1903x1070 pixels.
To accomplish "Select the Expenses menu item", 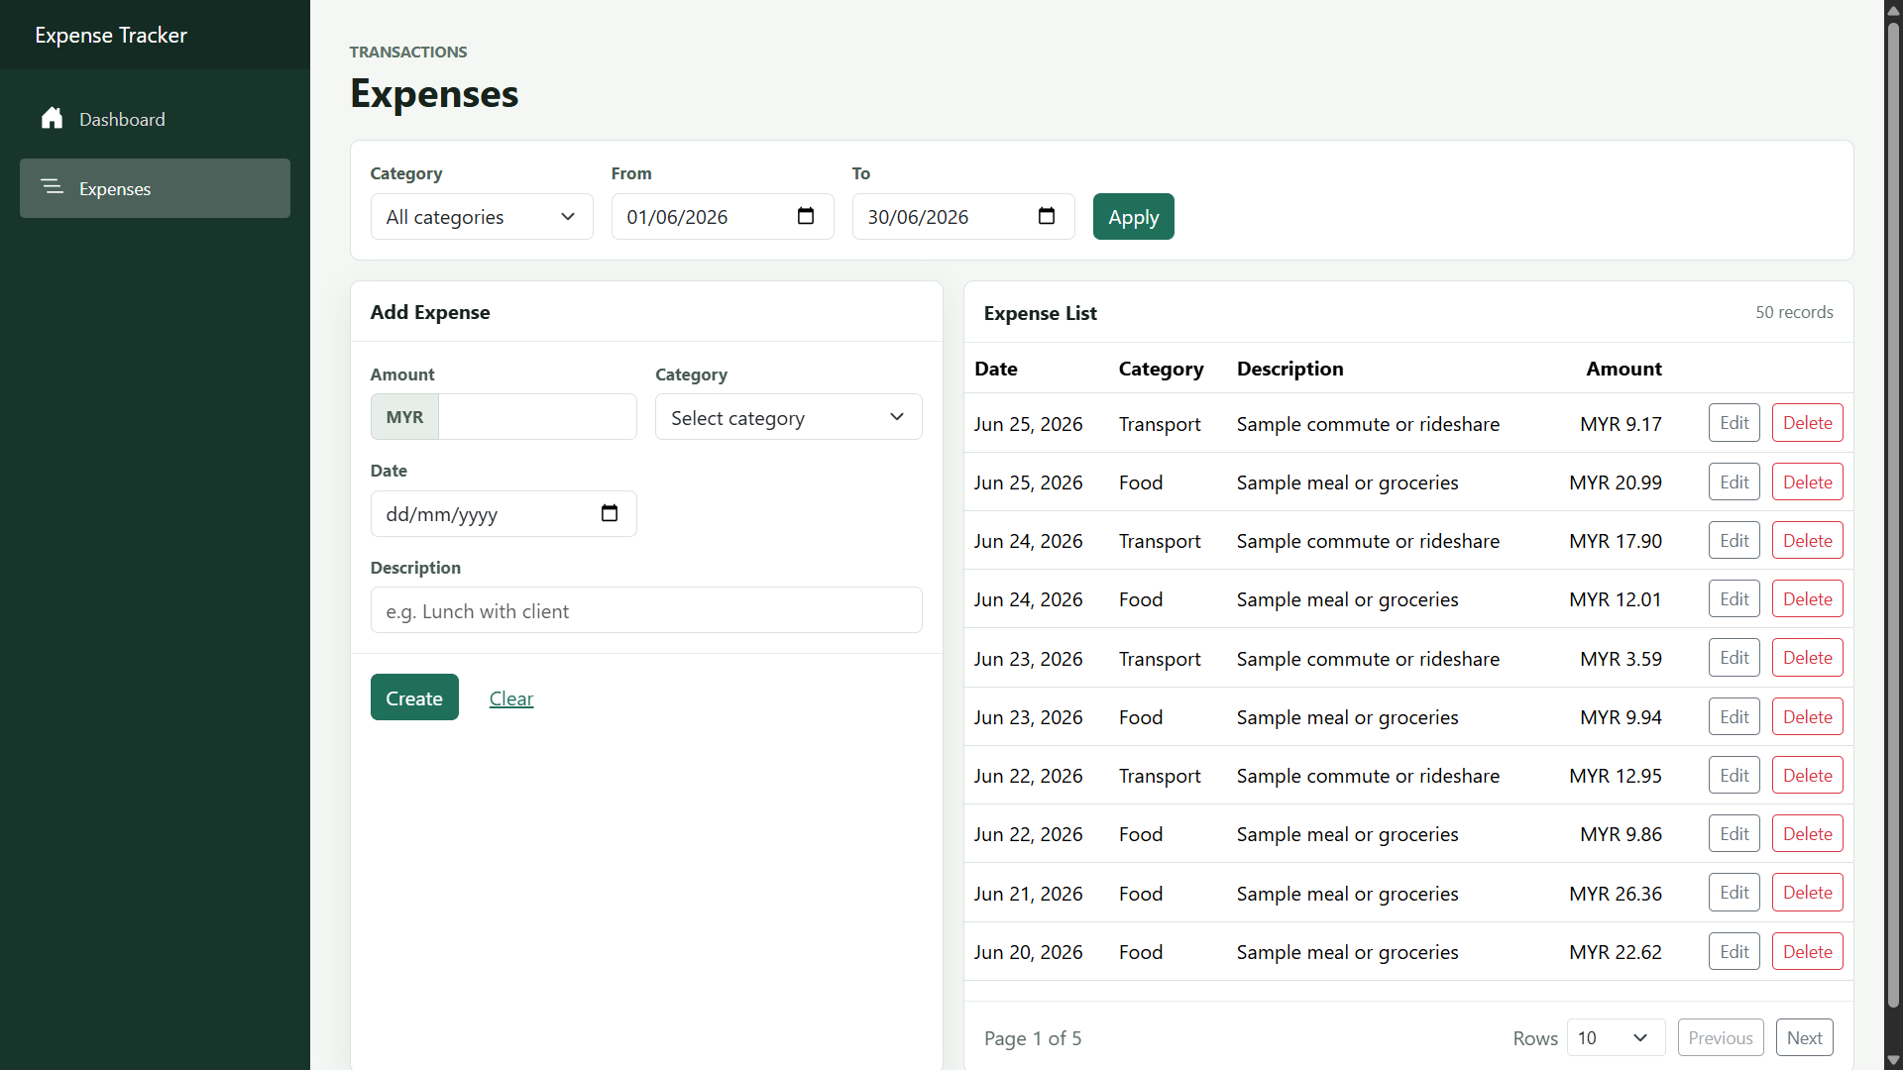I will [155, 188].
